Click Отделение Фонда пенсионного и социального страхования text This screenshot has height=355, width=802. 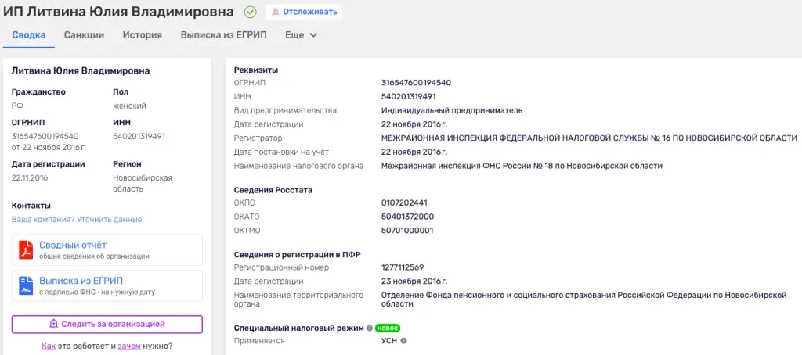[x=583, y=299]
